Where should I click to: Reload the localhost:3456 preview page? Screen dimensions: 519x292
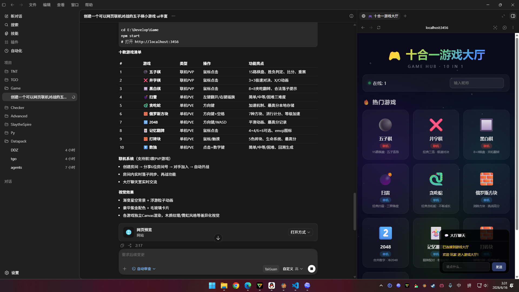(x=379, y=28)
